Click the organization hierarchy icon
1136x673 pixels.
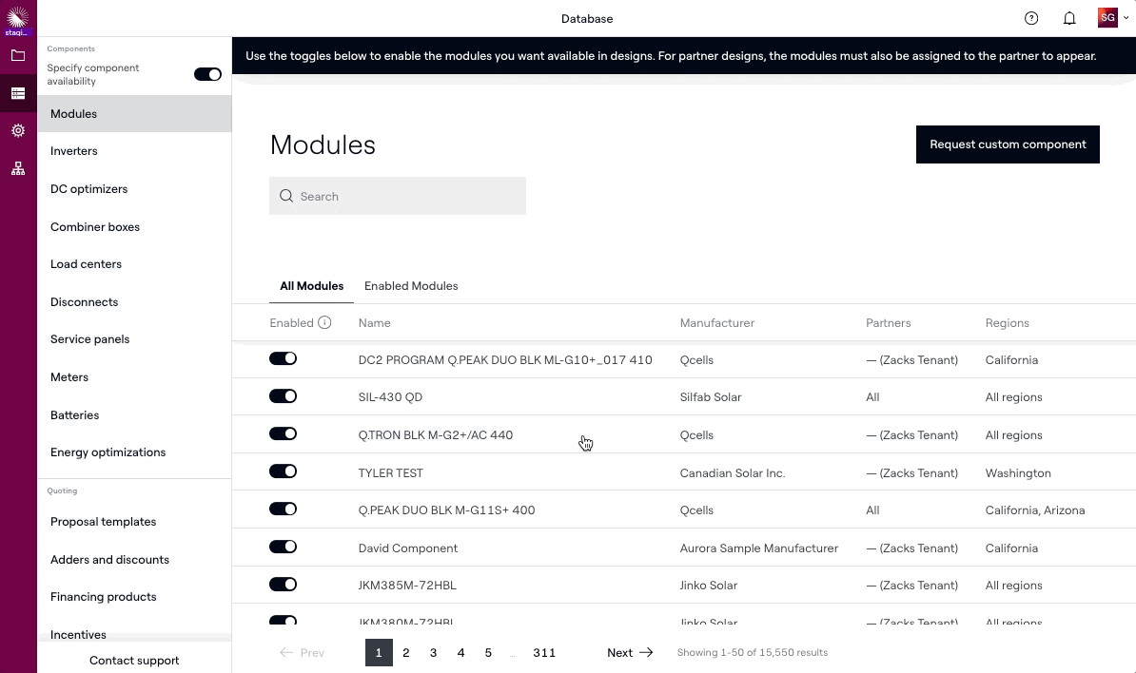(18, 168)
